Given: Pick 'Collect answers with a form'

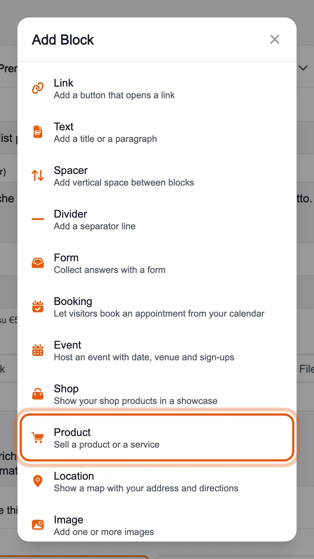Looking at the screenshot, I should tap(110, 270).
